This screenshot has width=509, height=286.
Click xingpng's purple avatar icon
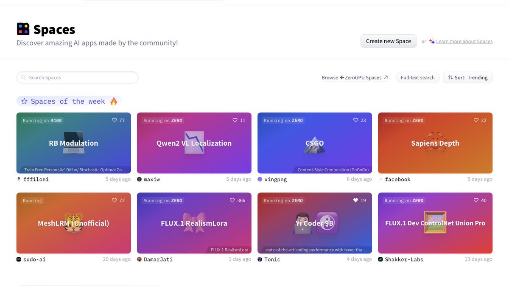click(x=260, y=179)
